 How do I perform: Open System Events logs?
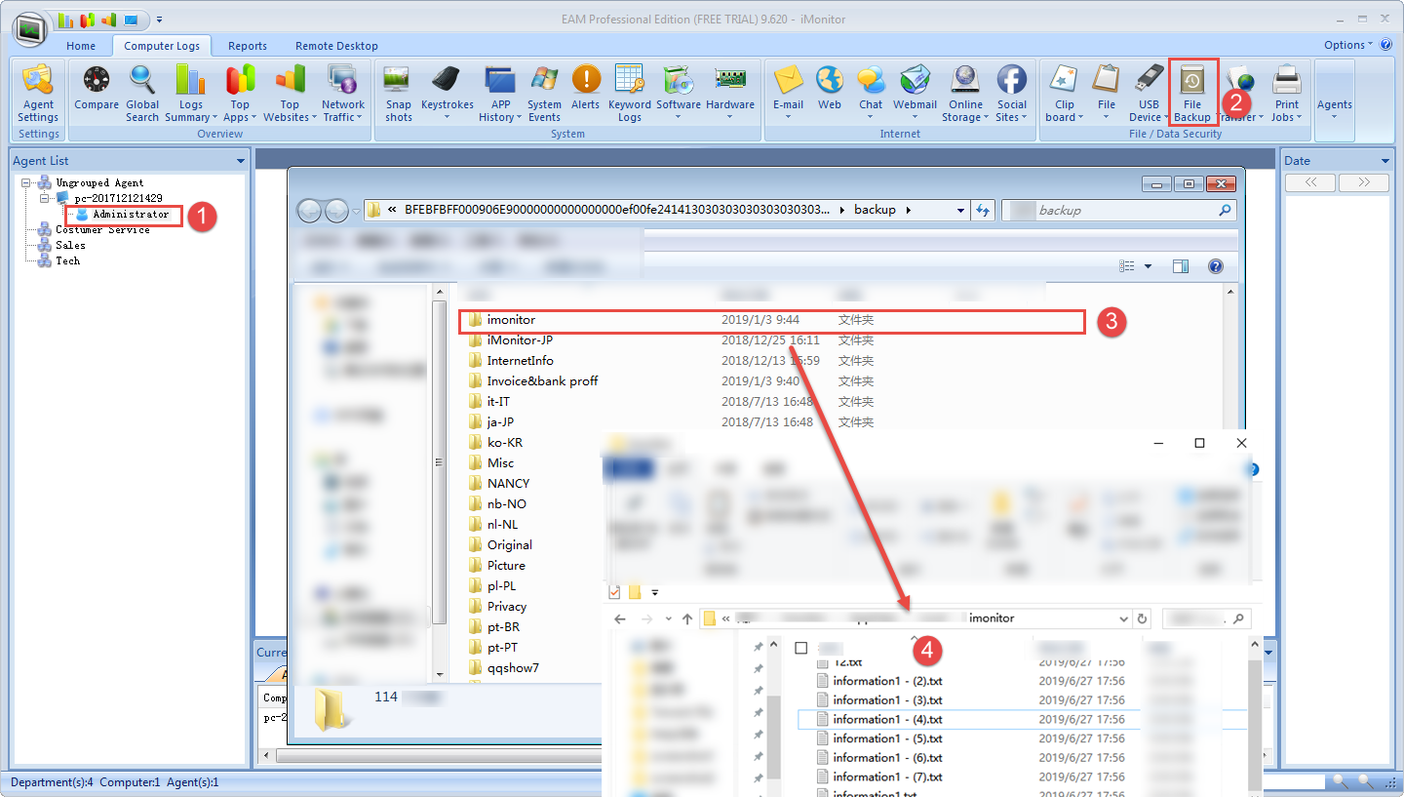tap(544, 95)
